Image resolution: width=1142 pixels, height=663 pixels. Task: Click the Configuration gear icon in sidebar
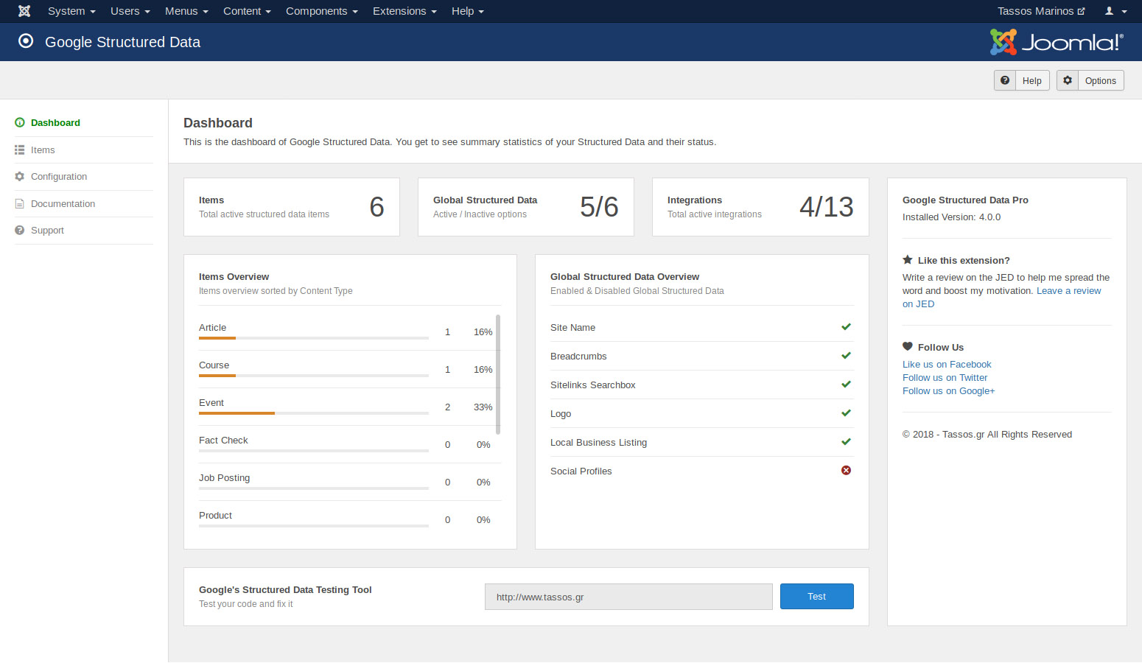(20, 177)
